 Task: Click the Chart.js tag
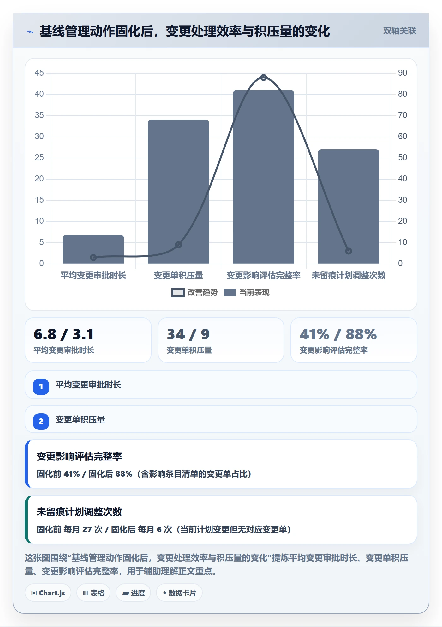48,593
